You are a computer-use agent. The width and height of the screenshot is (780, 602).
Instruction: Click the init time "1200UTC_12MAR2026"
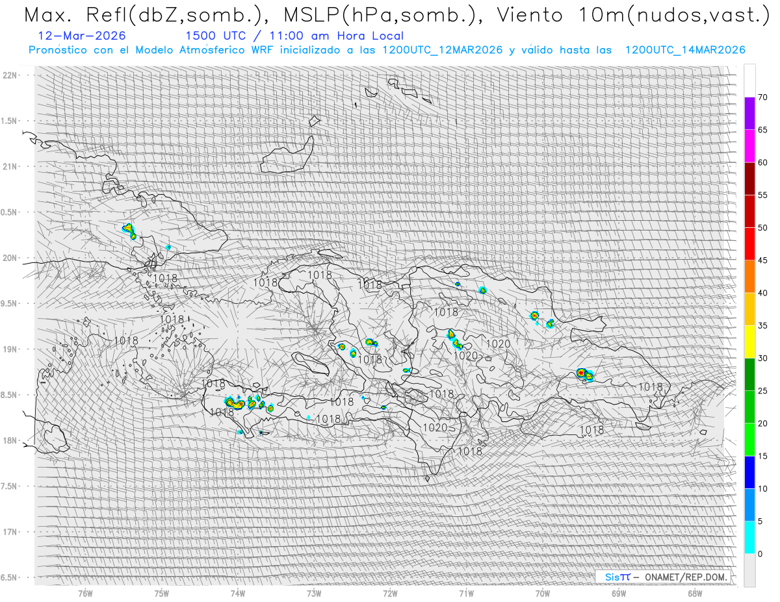(443, 50)
